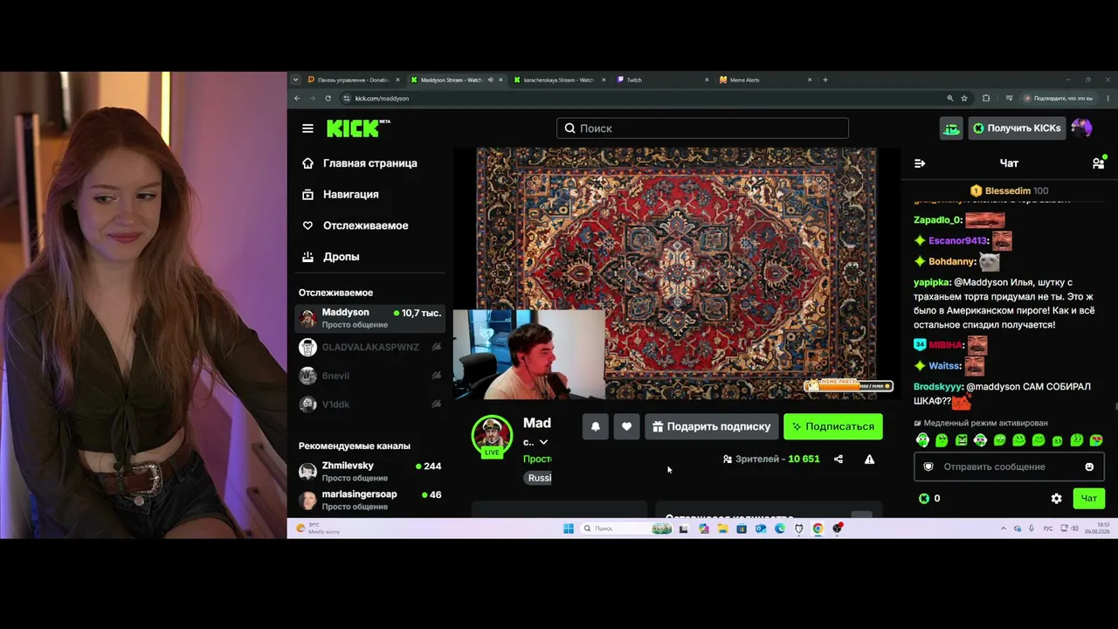Open the Kick hamburger menu

click(307, 128)
